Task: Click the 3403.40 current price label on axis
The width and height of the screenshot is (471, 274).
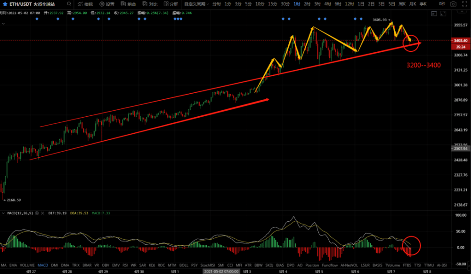Action: pyautogui.click(x=460, y=41)
